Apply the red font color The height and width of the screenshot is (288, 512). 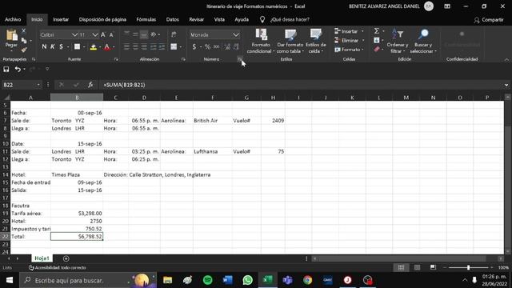(x=106, y=47)
